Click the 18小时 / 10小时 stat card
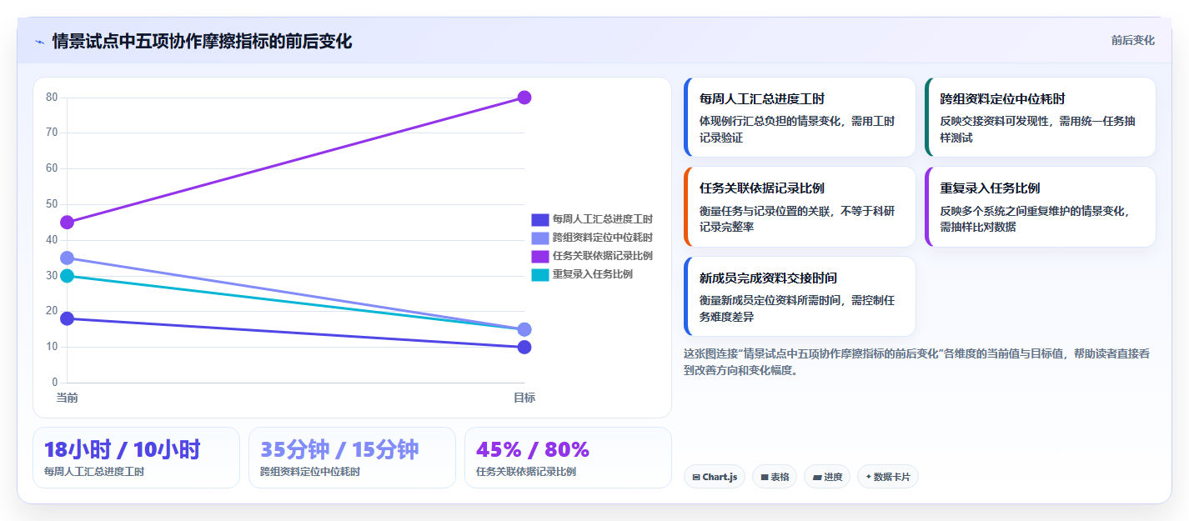 136,458
